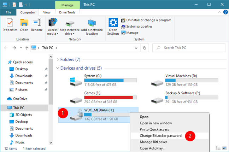
Task: Switch to details view icon in status bar
Action: pyautogui.click(x=218, y=148)
